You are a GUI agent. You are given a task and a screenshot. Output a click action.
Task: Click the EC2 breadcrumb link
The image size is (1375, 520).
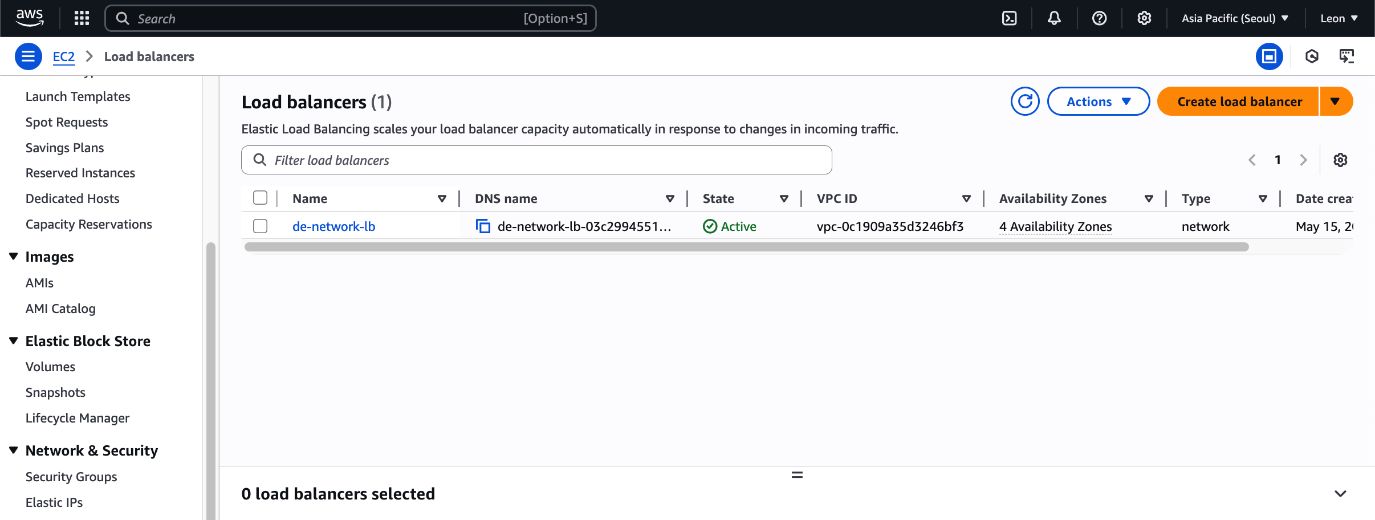[x=64, y=56]
